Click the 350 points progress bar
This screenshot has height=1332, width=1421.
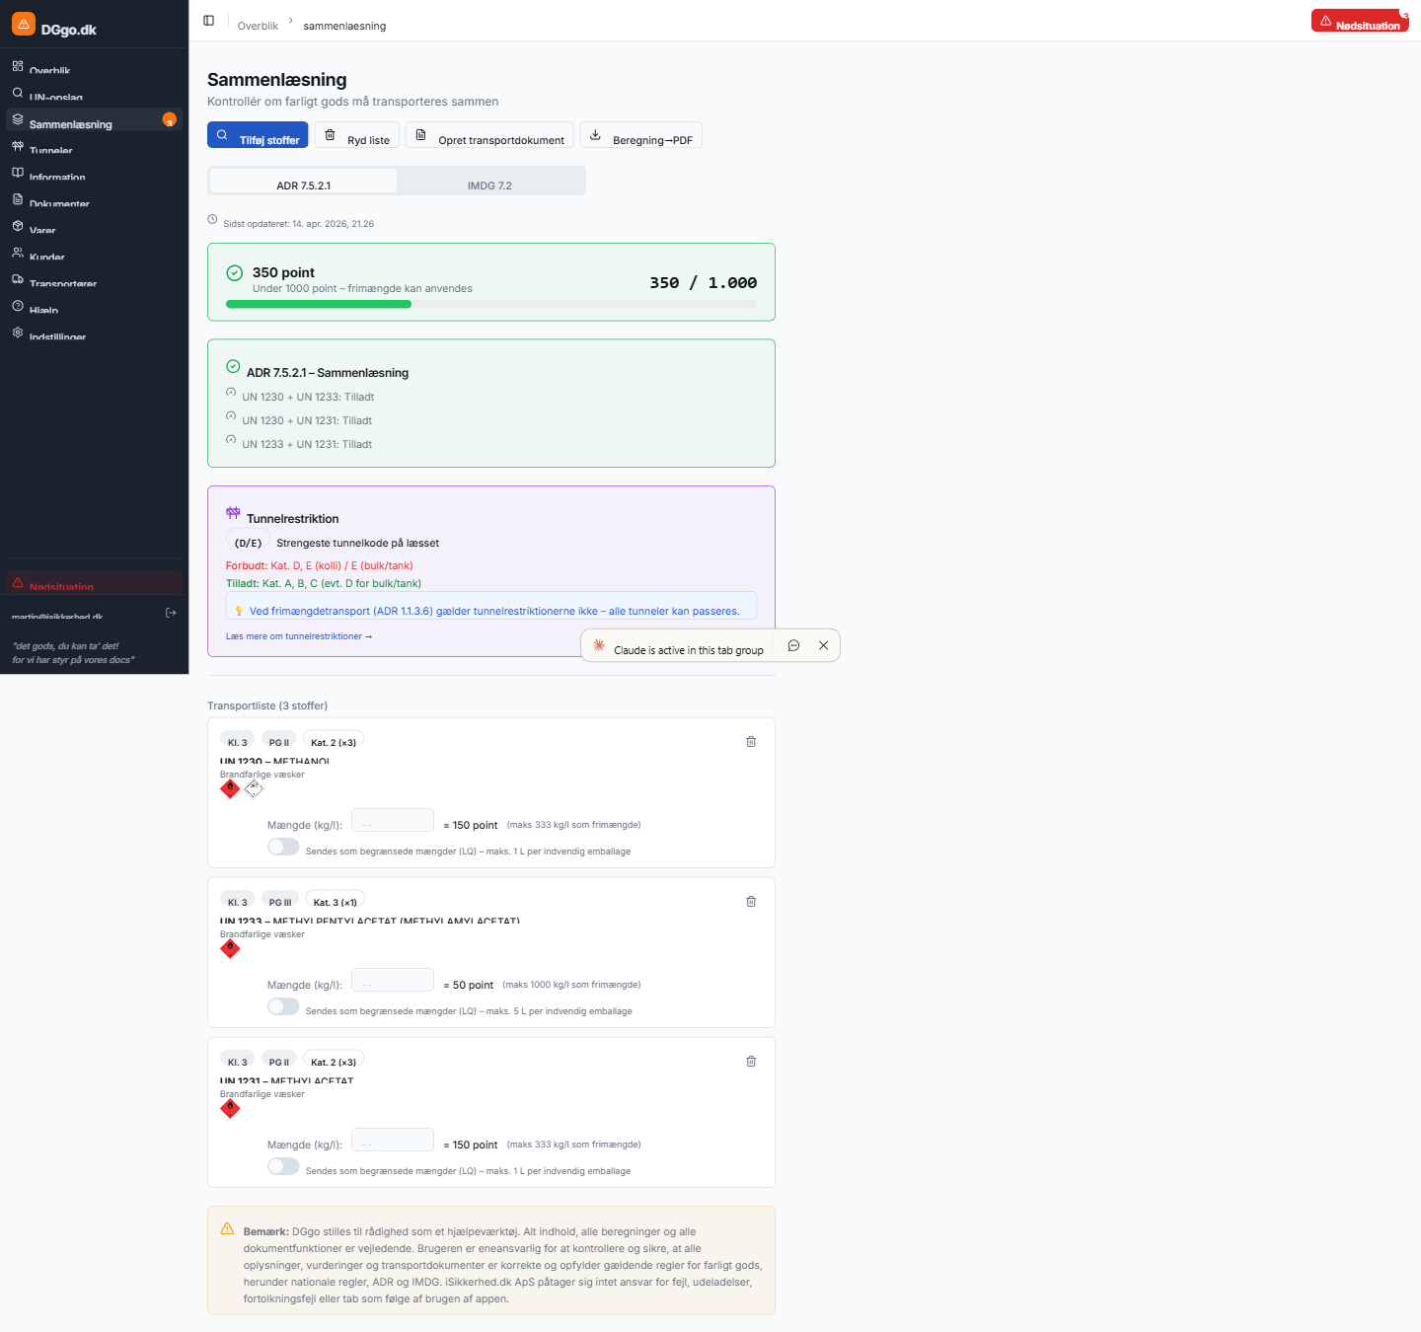click(490, 304)
